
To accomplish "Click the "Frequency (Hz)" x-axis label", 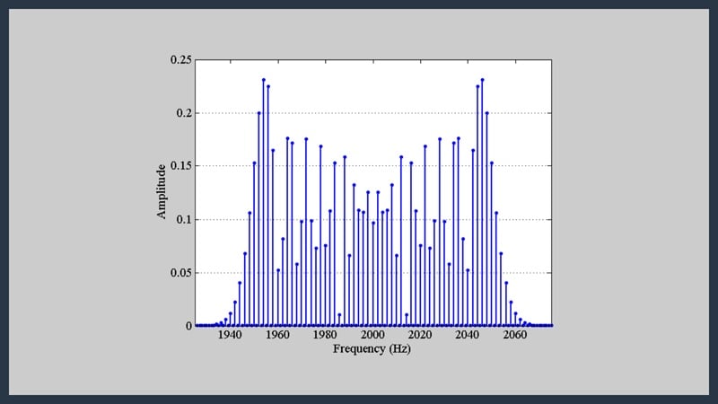I will pyautogui.click(x=372, y=348).
